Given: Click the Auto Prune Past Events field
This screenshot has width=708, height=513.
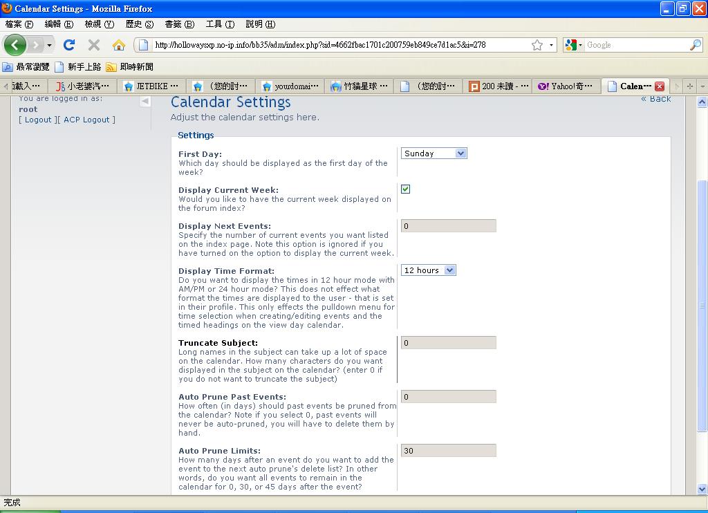Looking at the screenshot, I should (x=448, y=396).
